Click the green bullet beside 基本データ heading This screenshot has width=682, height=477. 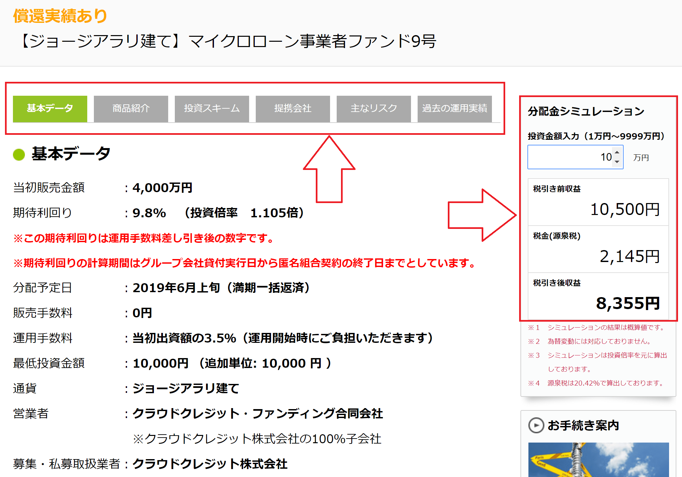[19, 154]
